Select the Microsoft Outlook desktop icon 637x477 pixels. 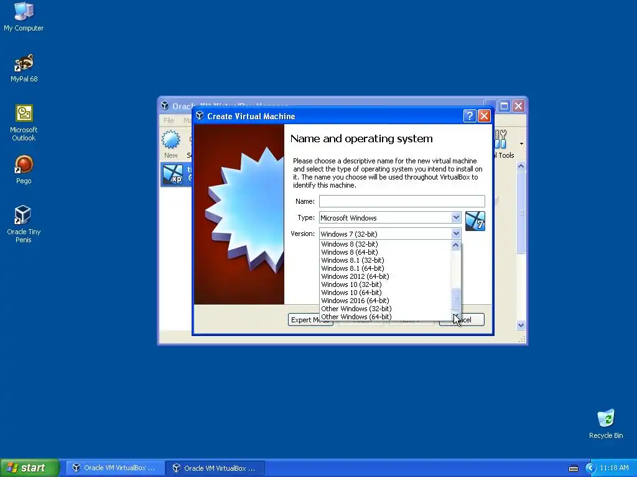24,122
